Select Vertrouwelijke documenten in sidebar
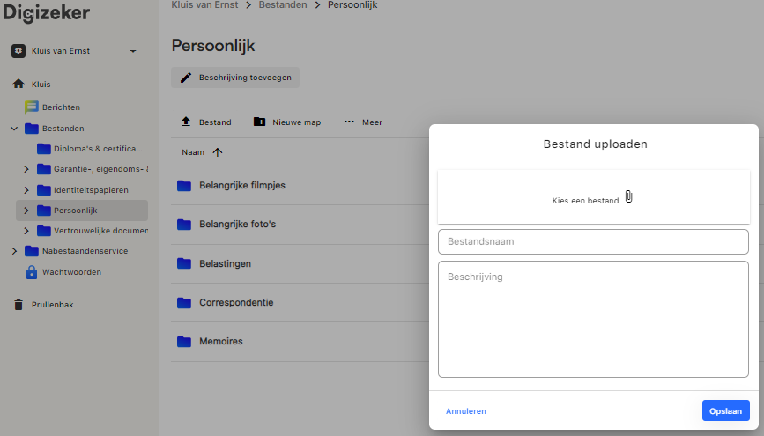This screenshot has width=764, height=436. (100, 231)
